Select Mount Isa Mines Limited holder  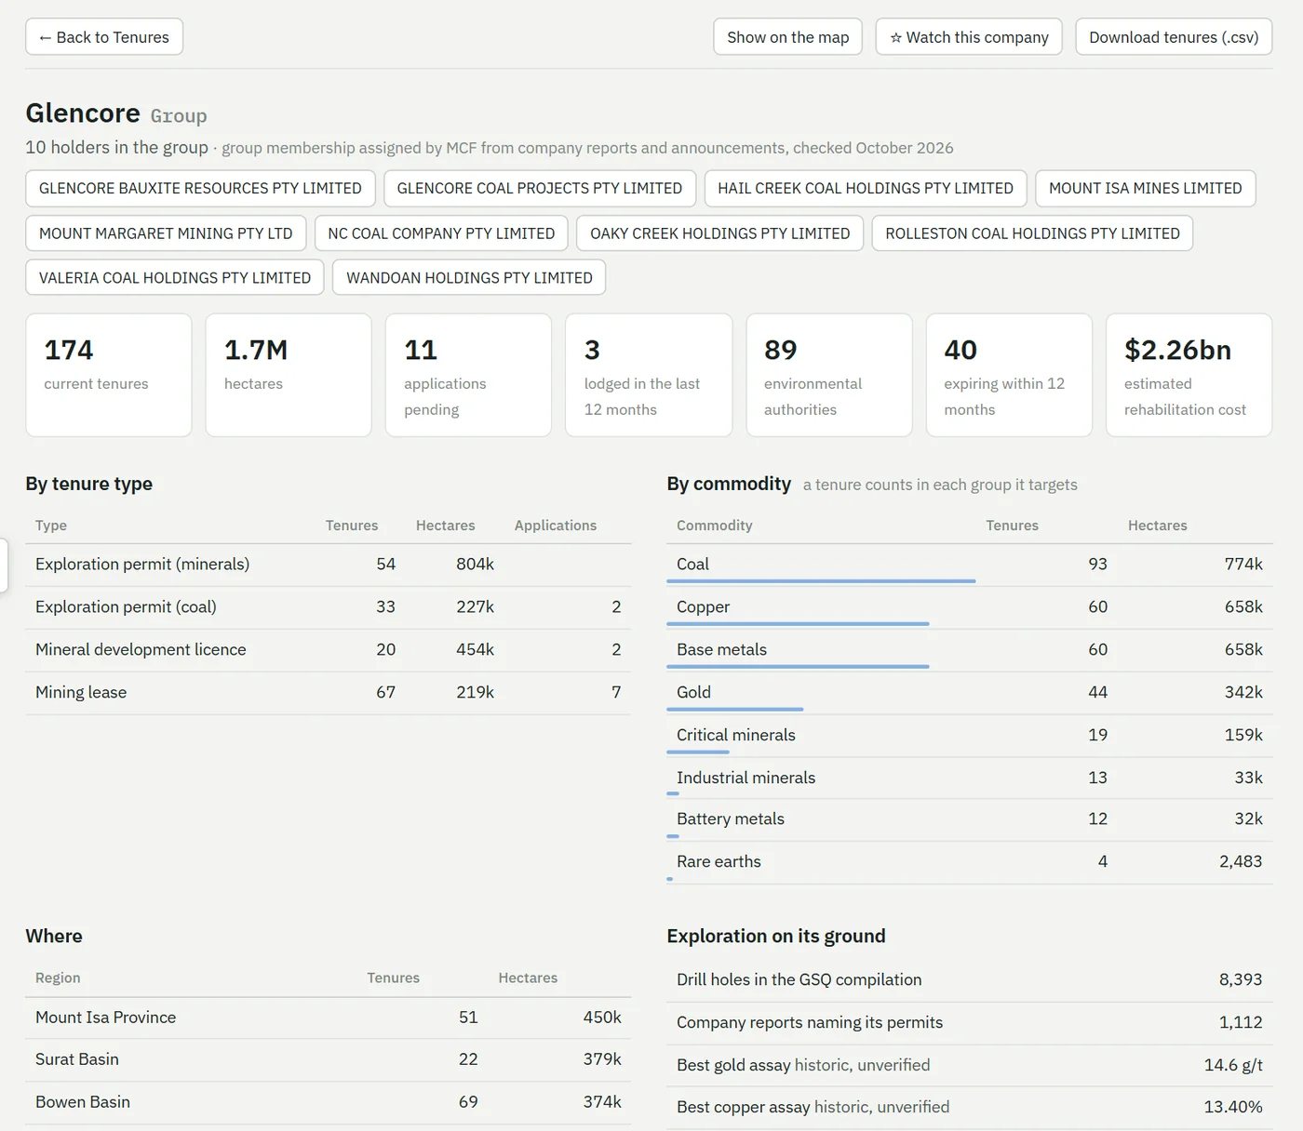click(1146, 188)
